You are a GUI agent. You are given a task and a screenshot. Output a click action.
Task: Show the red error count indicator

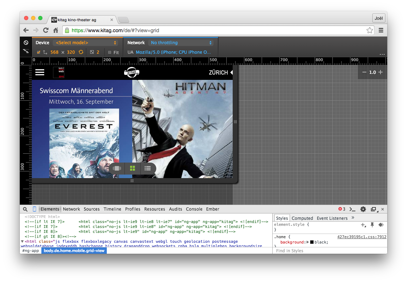[342, 209]
